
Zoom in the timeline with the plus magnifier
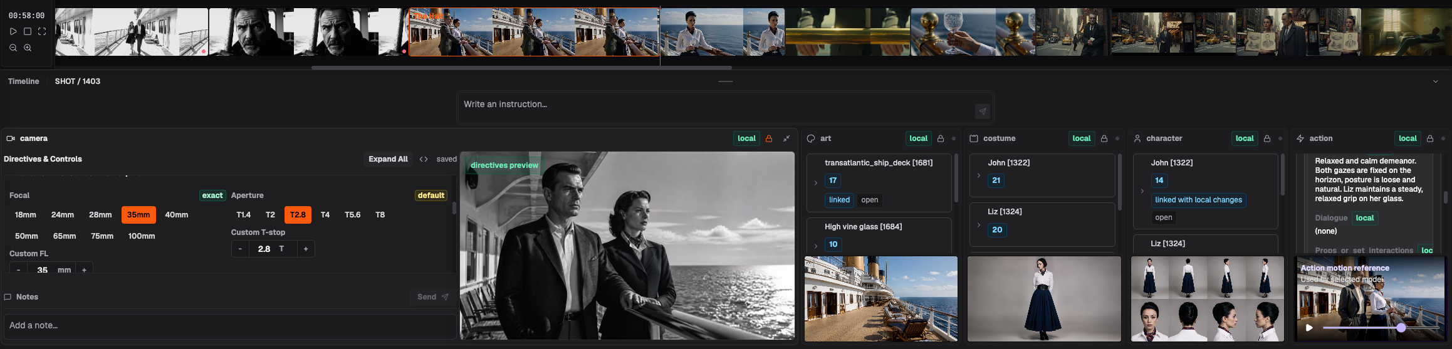[x=28, y=48]
